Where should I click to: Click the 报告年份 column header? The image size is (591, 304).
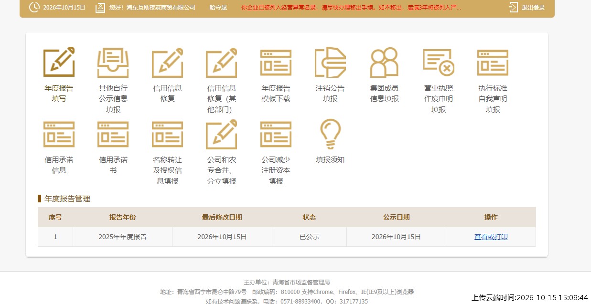tap(123, 217)
